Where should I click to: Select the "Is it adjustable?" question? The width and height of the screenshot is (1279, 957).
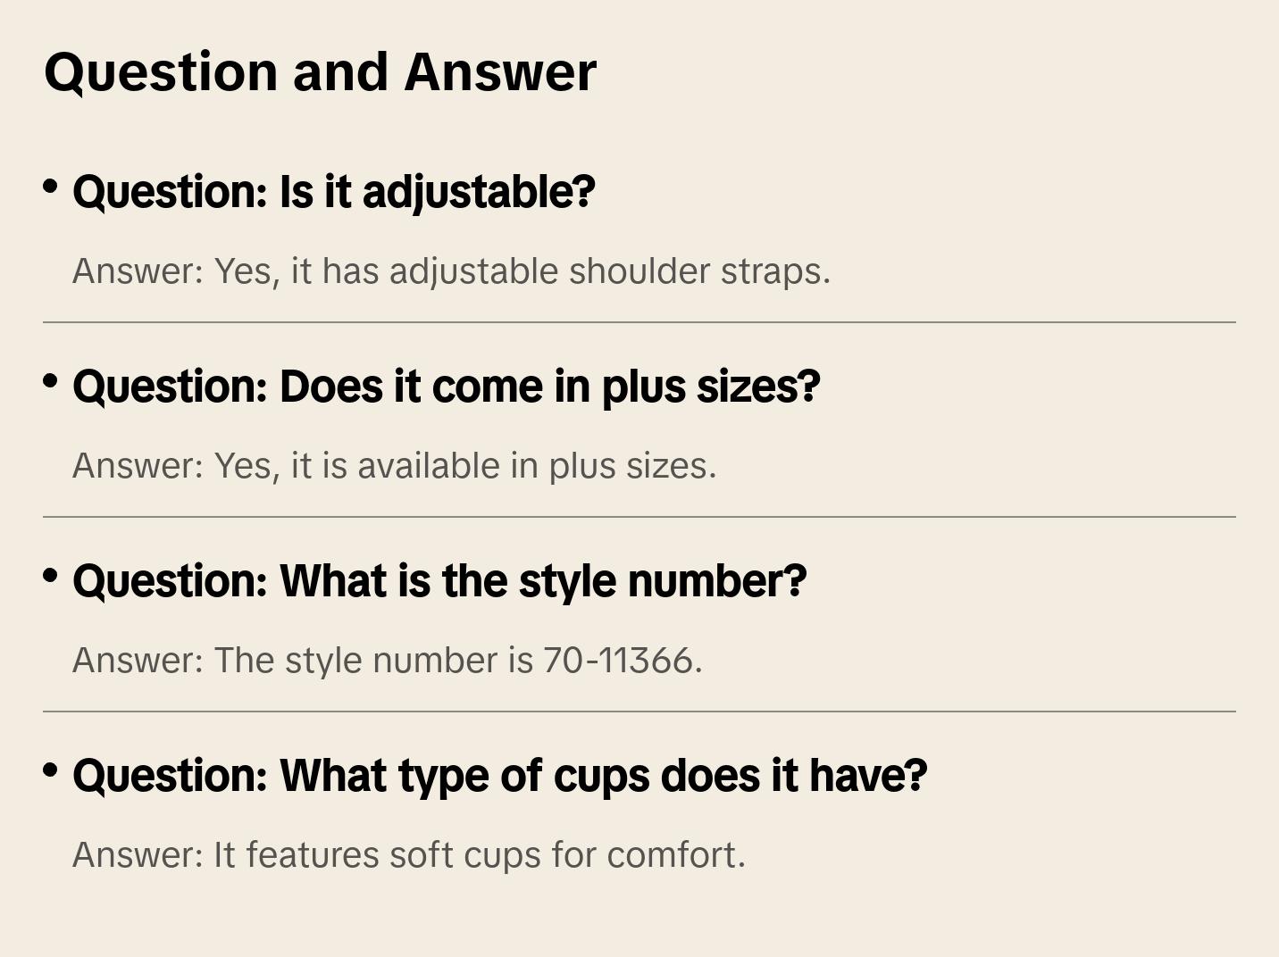tap(333, 192)
